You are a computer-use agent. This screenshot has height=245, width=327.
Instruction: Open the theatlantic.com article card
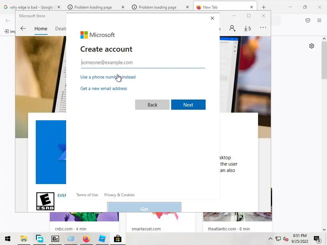tap(238, 222)
